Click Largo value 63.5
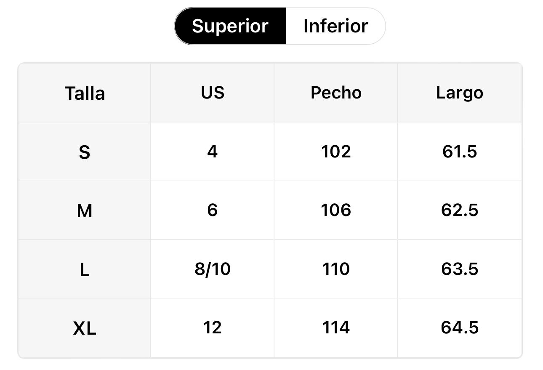 460,269
